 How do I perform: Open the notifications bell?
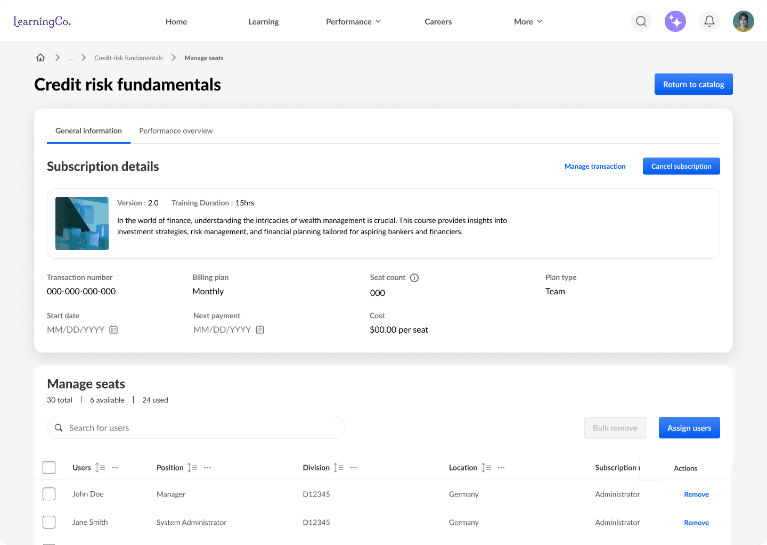pyautogui.click(x=709, y=21)
